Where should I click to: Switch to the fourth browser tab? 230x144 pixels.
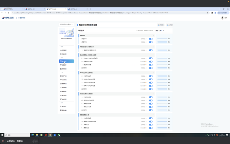[x=78, y=9]
